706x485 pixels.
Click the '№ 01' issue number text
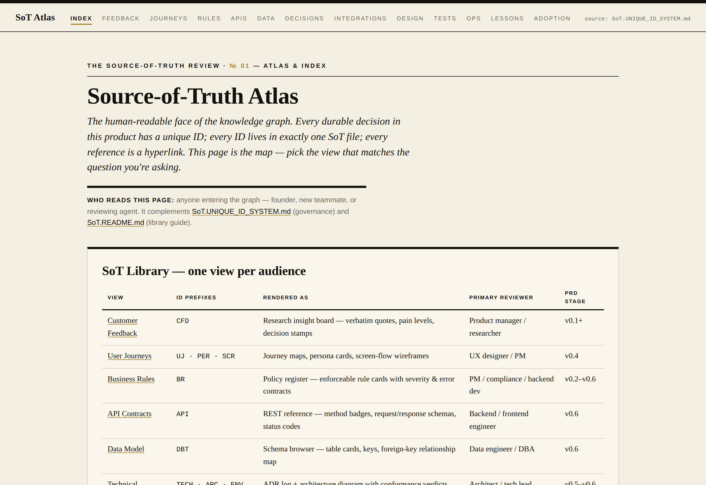pyautogui.click(x=239, y=66)
